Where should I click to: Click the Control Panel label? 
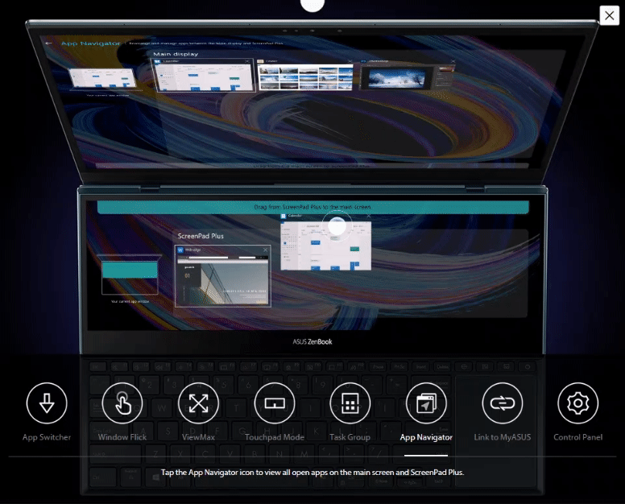pos(578,437)
